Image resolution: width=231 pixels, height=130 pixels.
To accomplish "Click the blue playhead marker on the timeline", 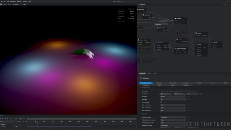I will pos(38,122).
